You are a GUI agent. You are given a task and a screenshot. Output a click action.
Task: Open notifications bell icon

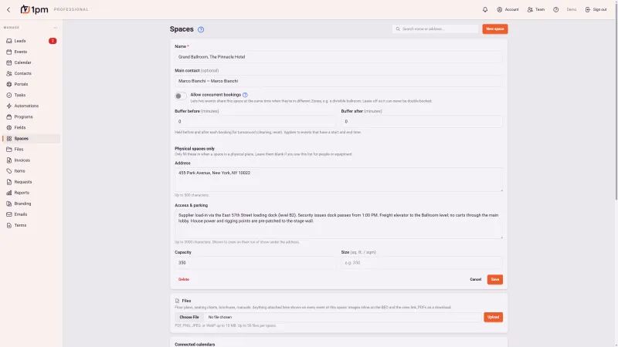[485, 9]
